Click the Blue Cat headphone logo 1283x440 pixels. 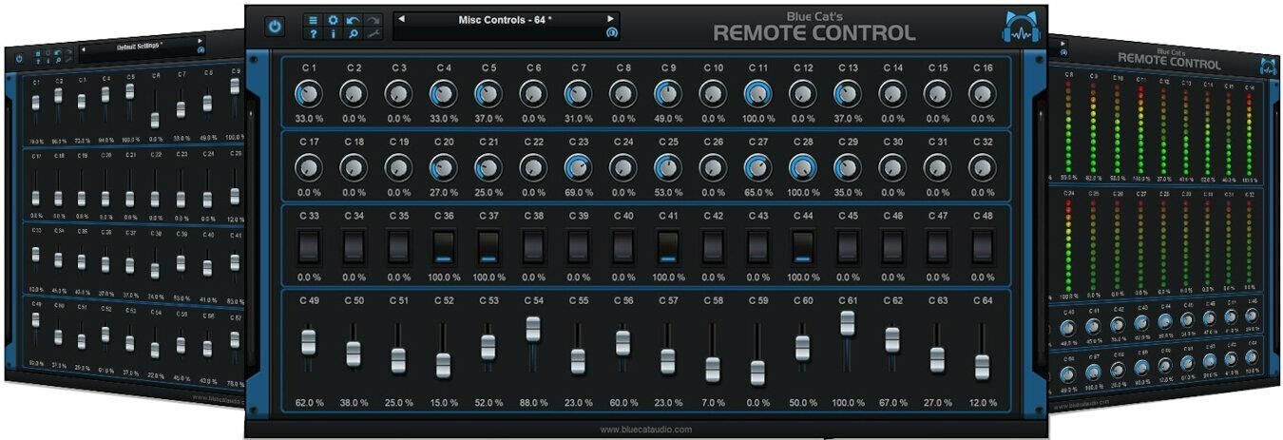[1021, 28]
